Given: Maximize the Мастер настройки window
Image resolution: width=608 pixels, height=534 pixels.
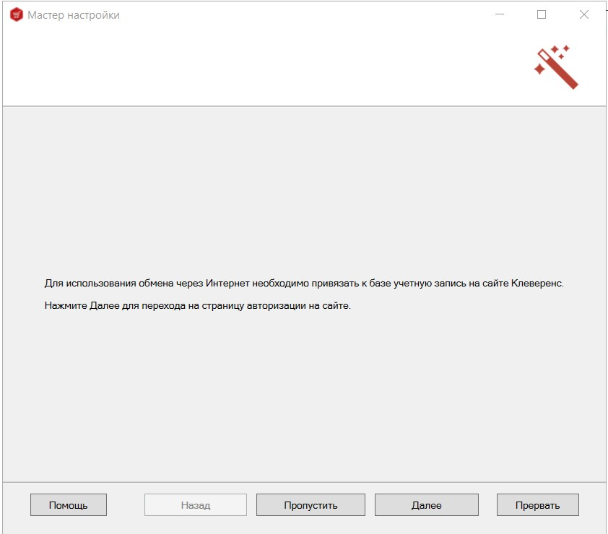Looking at the screenshot, I should point(542,14).
